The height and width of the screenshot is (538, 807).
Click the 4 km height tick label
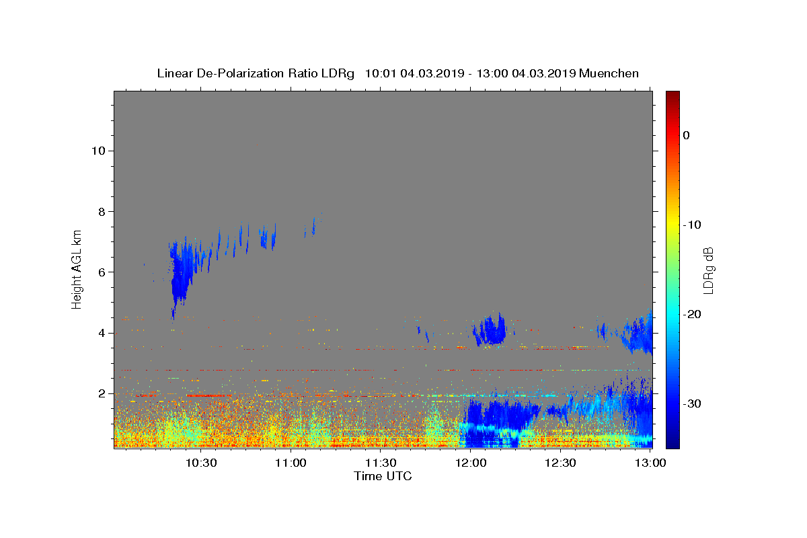[102, 333]
